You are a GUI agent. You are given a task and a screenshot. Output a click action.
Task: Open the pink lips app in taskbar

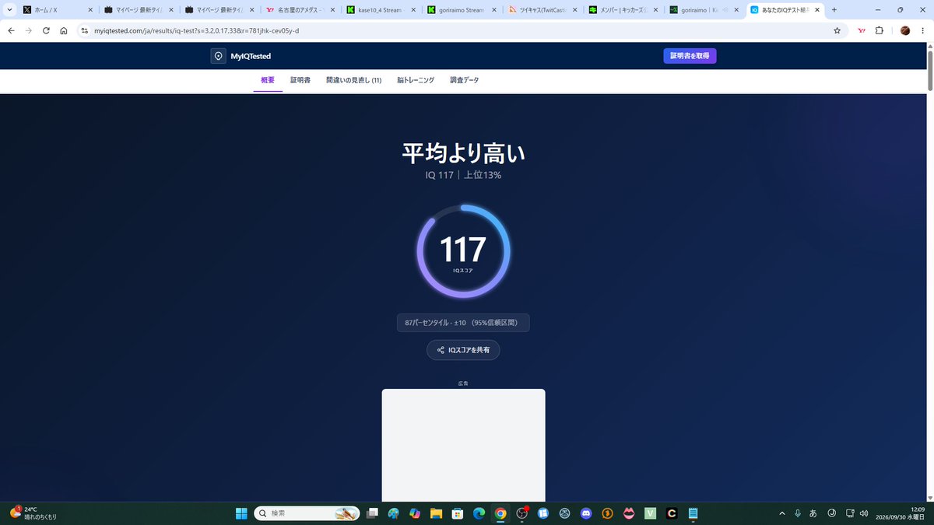click(629, 513)
